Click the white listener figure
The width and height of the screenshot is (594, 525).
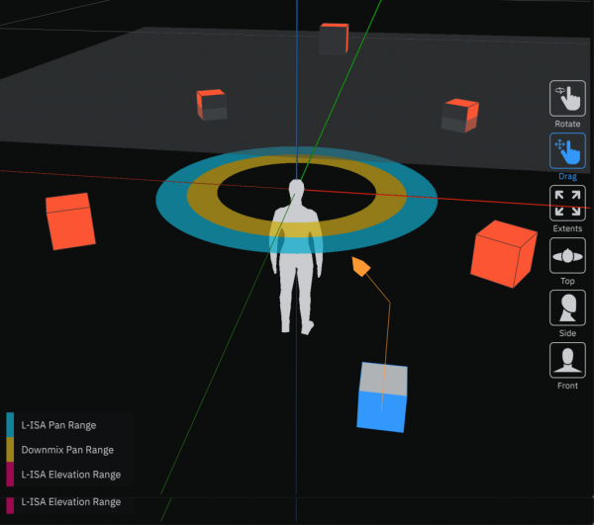click(296, 267)
